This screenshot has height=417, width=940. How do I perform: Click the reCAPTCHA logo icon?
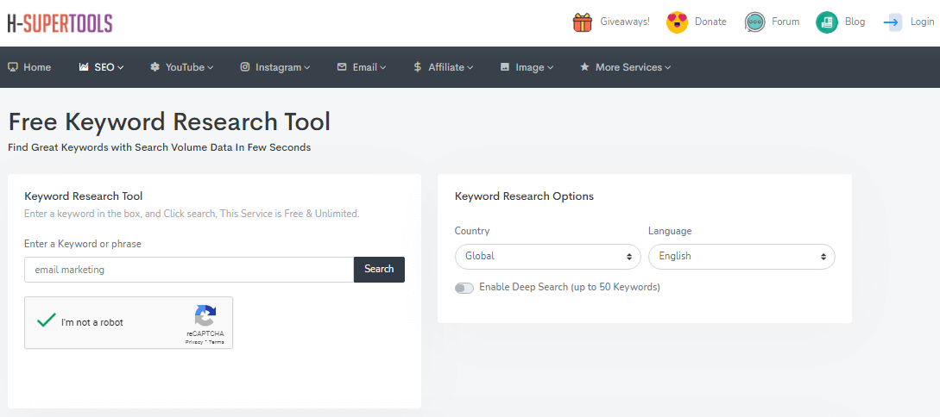205,315
